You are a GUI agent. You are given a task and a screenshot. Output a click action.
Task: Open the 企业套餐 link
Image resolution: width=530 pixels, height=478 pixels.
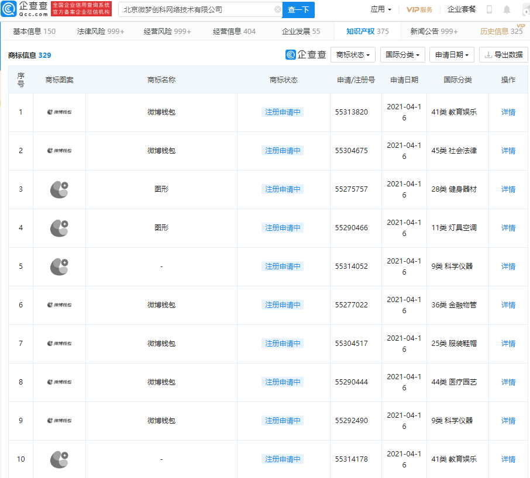(x=462, y=9)
